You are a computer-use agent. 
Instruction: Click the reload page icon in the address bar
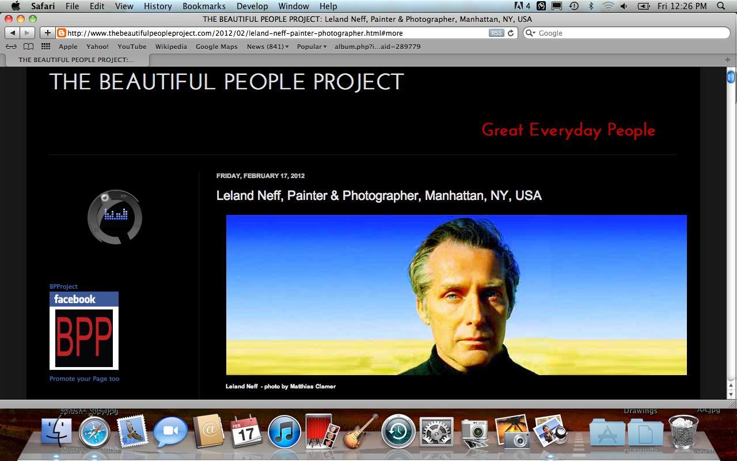[x=511, y=33]
